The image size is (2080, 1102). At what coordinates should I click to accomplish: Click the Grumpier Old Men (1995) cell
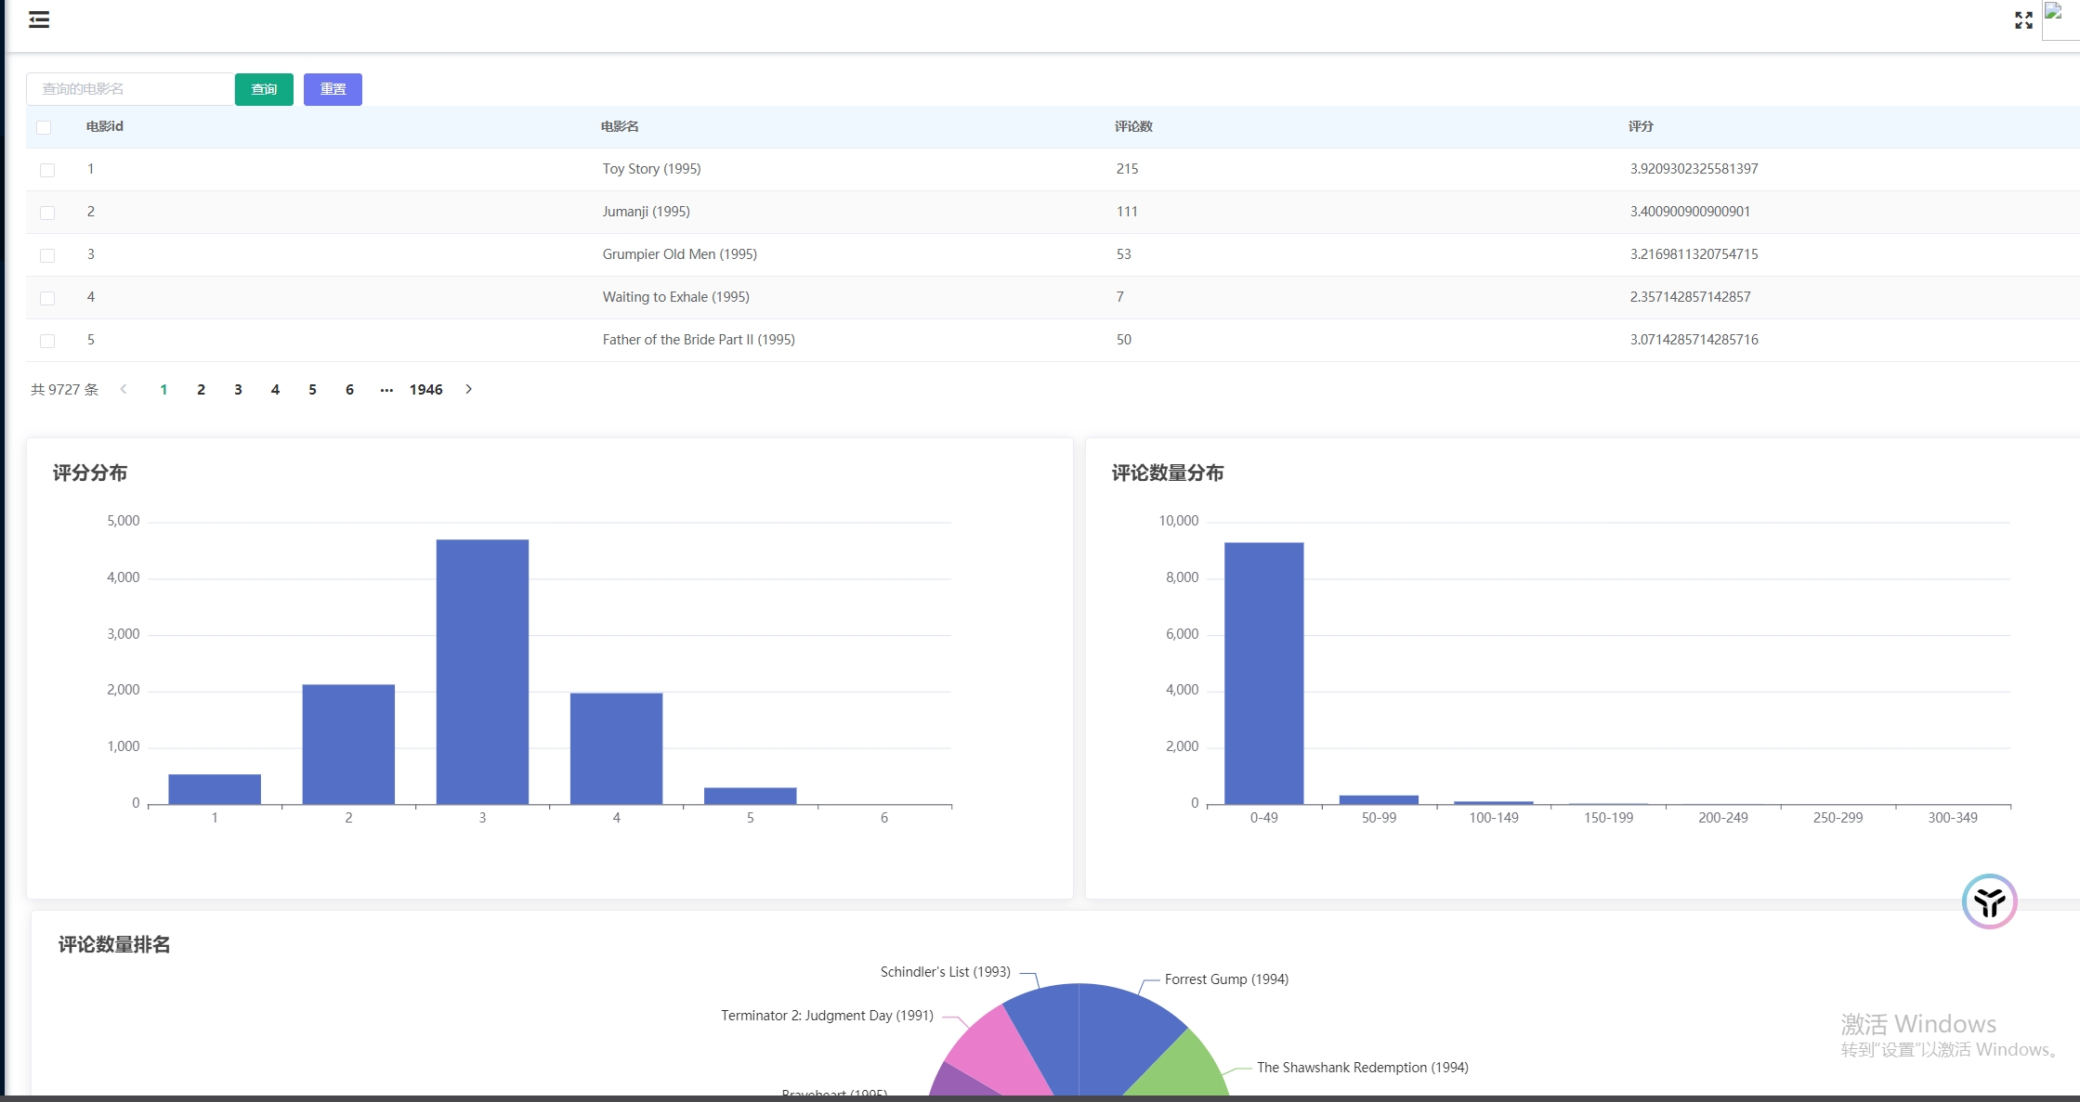[679, 254]
